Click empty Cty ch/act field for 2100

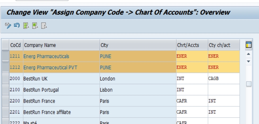coord(224,90)
